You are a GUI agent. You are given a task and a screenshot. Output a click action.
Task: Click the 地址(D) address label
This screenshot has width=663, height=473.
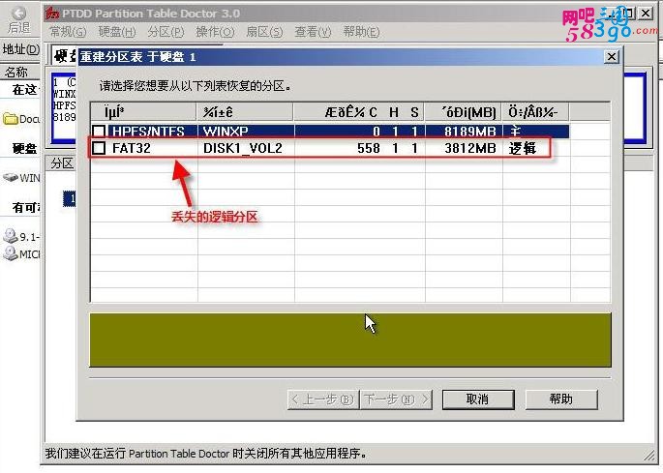click(20, 49)
